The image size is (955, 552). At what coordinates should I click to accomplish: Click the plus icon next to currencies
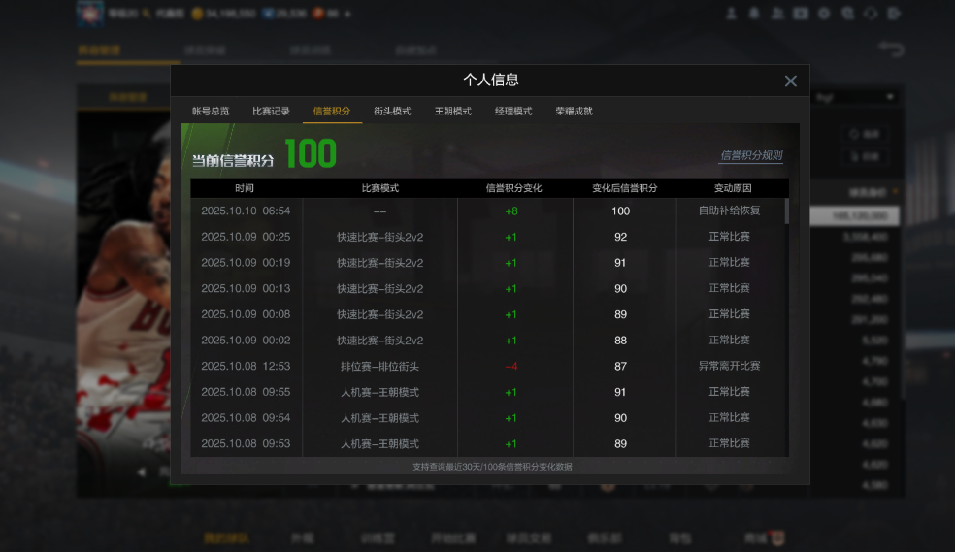347,14
